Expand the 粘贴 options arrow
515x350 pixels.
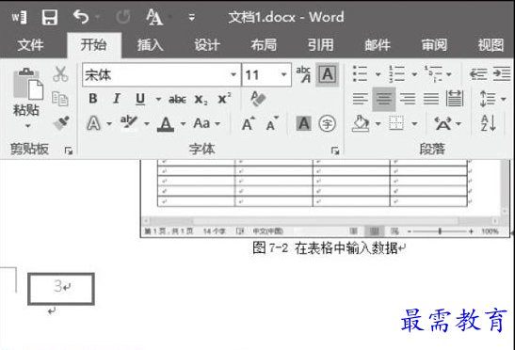click(x=28, y=126)
